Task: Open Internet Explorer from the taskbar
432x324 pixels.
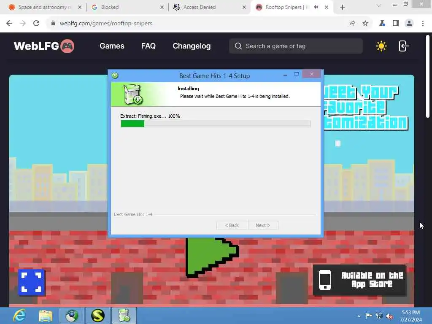Action: 19,316
